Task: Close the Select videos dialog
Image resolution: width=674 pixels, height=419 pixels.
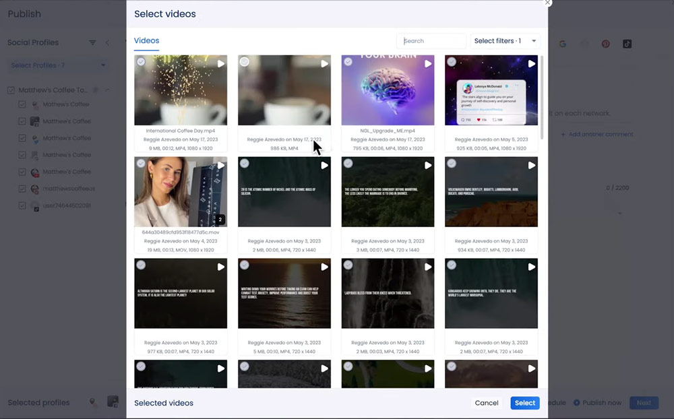Action: coord(547,3)
